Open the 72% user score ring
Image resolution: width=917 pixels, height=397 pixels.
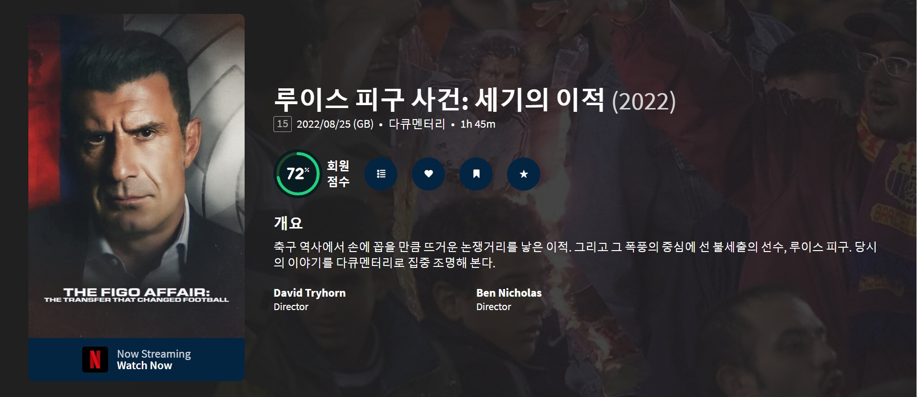click(298, 174)
